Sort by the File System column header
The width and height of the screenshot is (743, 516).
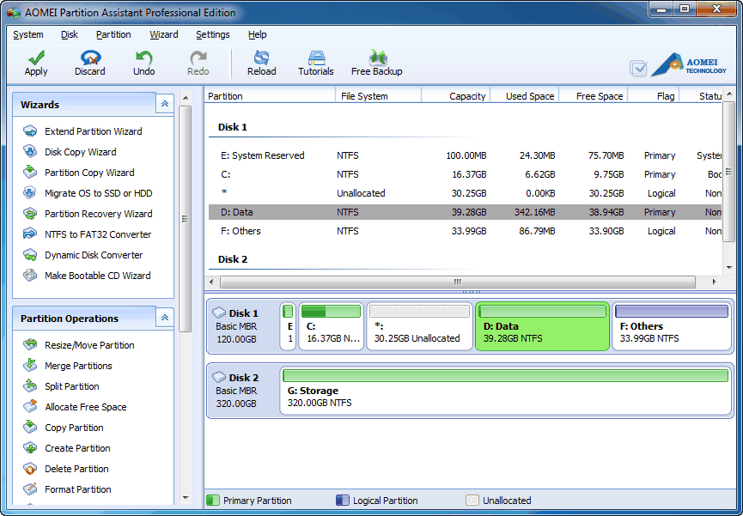(378, 95)
